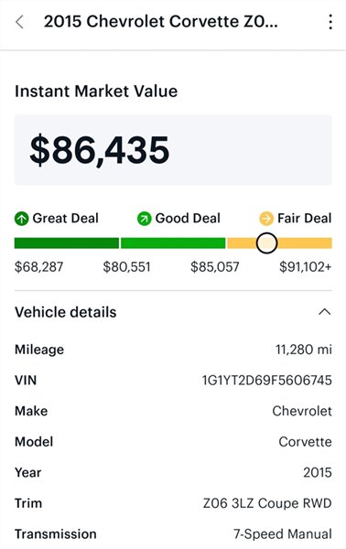Screen dimensions: 346x549
Task: Click the Instant Market Value heading
Action: 96,91
